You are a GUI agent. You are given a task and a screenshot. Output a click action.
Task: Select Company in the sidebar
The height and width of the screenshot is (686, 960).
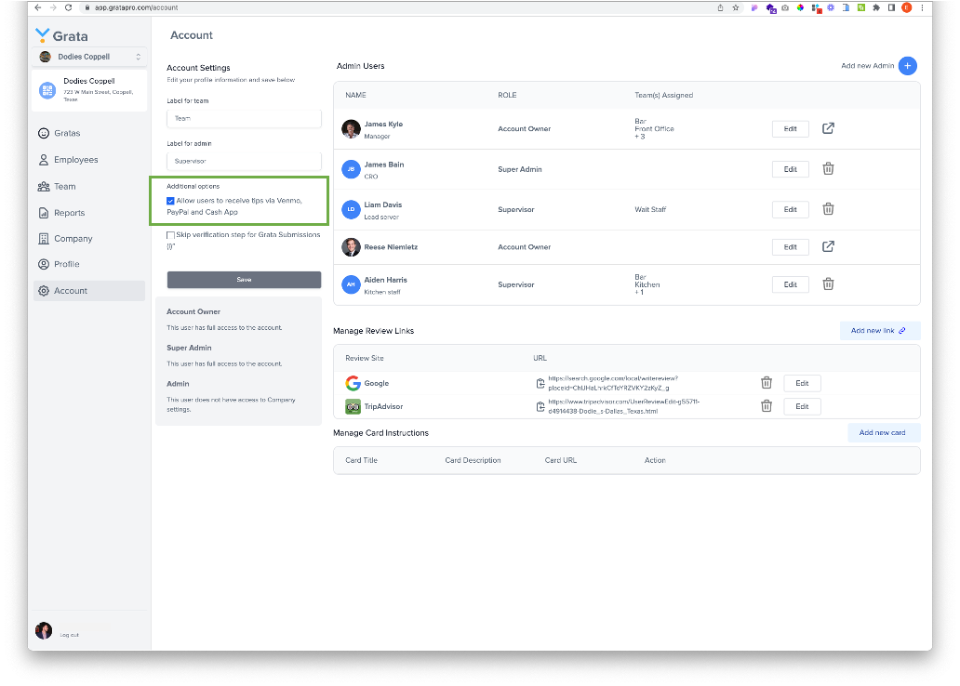(65, 239)
